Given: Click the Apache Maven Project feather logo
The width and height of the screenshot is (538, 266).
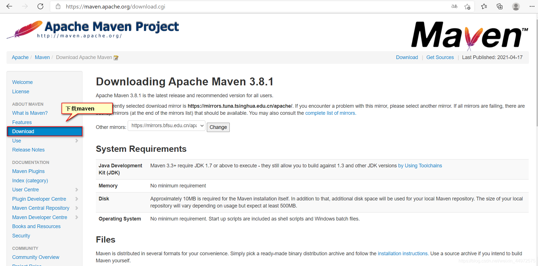Looking at the screenshot, I should pyautogui.click(x=93, y=29).
